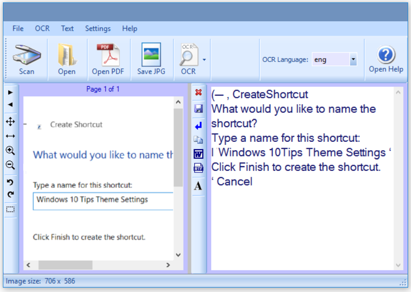Open the OCR menu
Viewport: 411px width, 292px height.
(x=42, y=28)
